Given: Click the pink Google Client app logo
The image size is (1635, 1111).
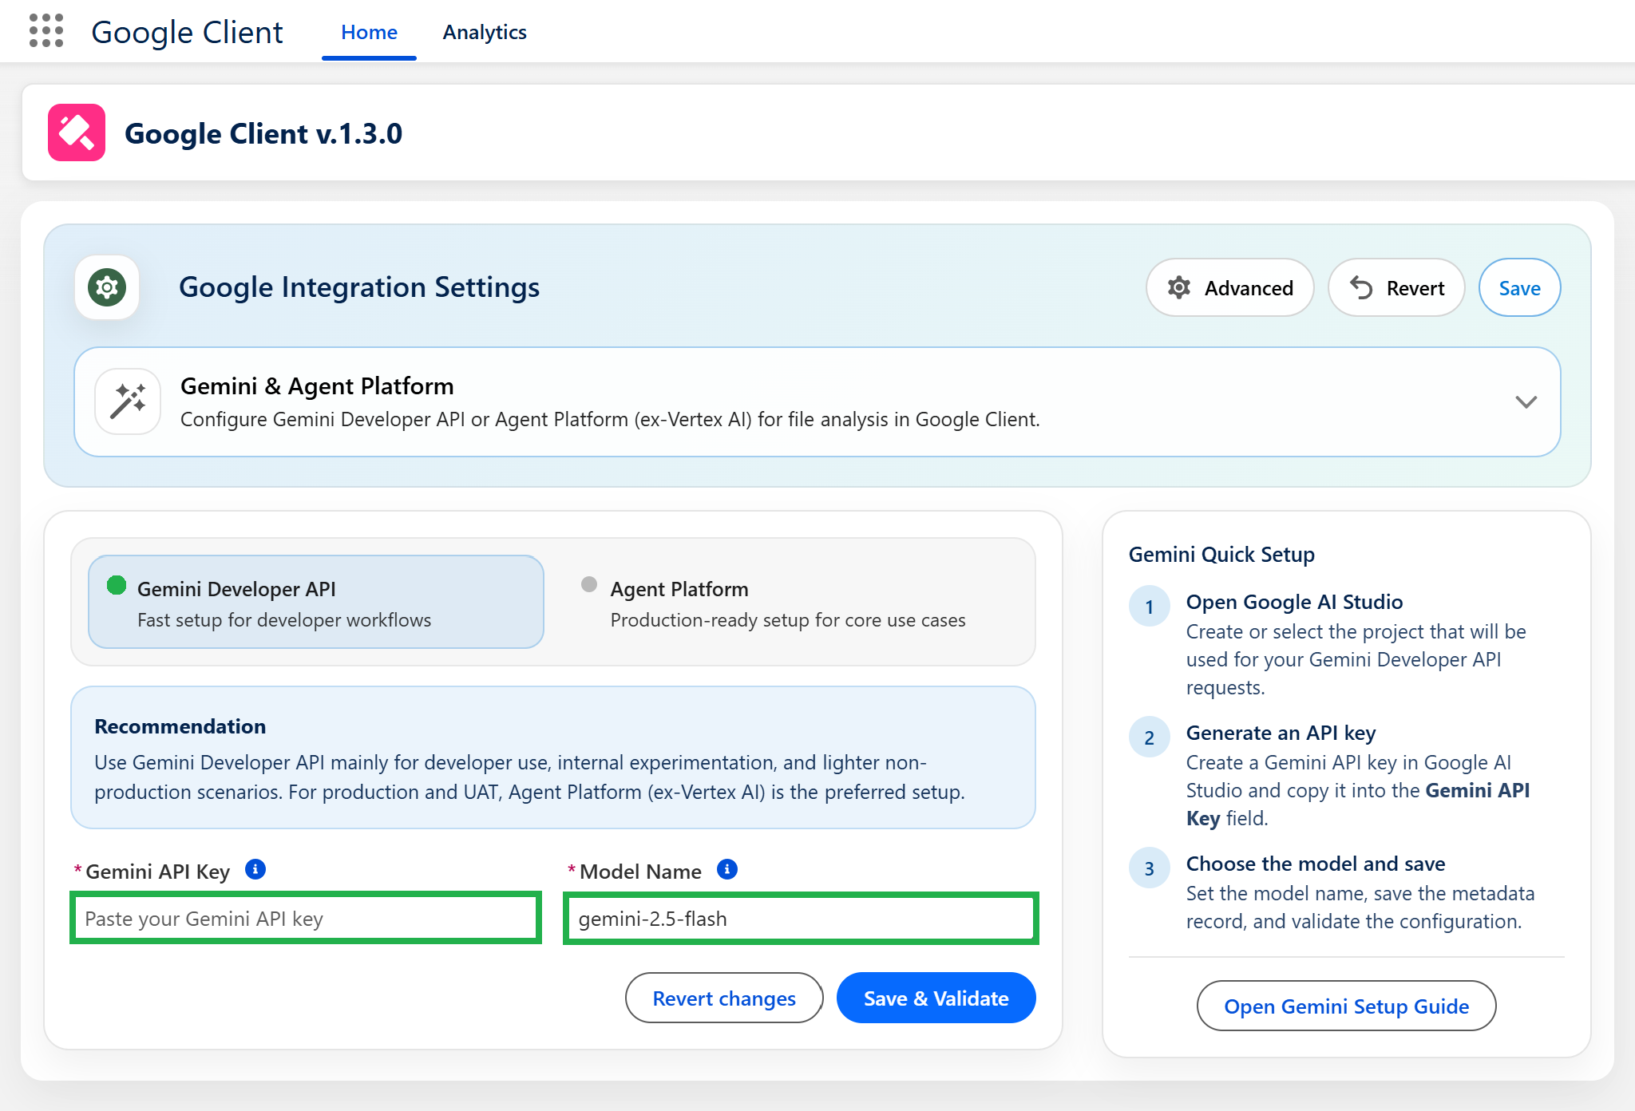Looking at the screenshot, I should point(77,132).
